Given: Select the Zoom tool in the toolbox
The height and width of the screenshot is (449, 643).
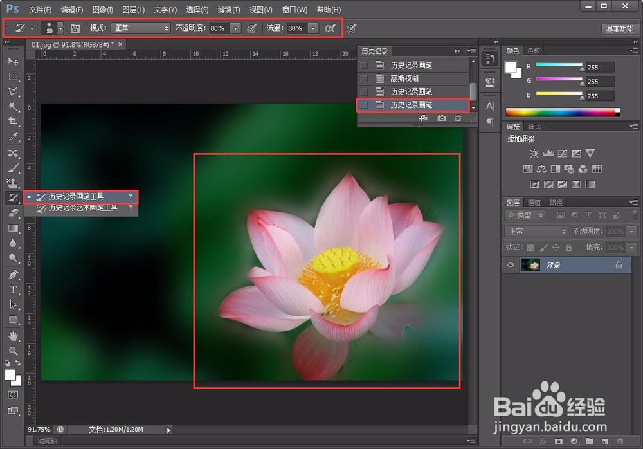Looking at the screenshot, I should coord(14,351).
